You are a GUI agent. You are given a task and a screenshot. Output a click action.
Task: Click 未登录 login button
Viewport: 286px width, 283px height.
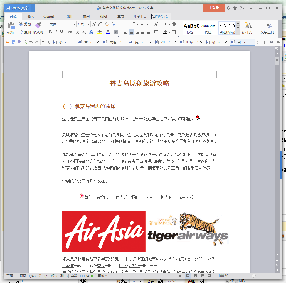tap(214, 8)
